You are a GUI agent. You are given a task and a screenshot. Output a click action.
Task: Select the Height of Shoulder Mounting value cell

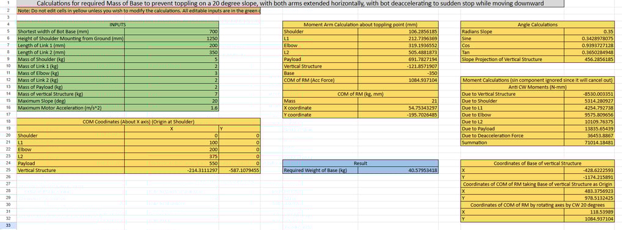point(171,38)
